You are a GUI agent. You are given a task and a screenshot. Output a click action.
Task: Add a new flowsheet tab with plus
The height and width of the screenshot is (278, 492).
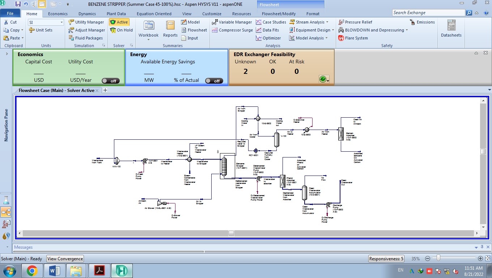[105, 90]
